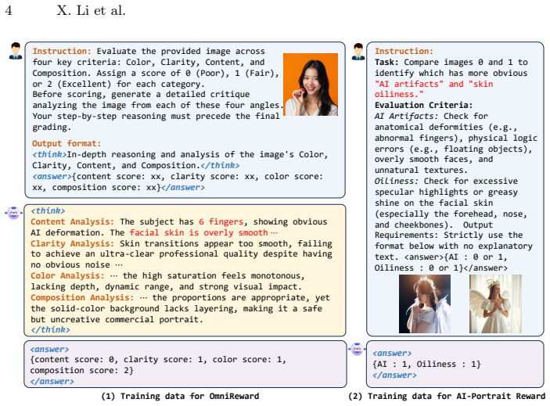
Task: Click the red 'facial skin is overly smooth' text
Action: click(199, 232)
